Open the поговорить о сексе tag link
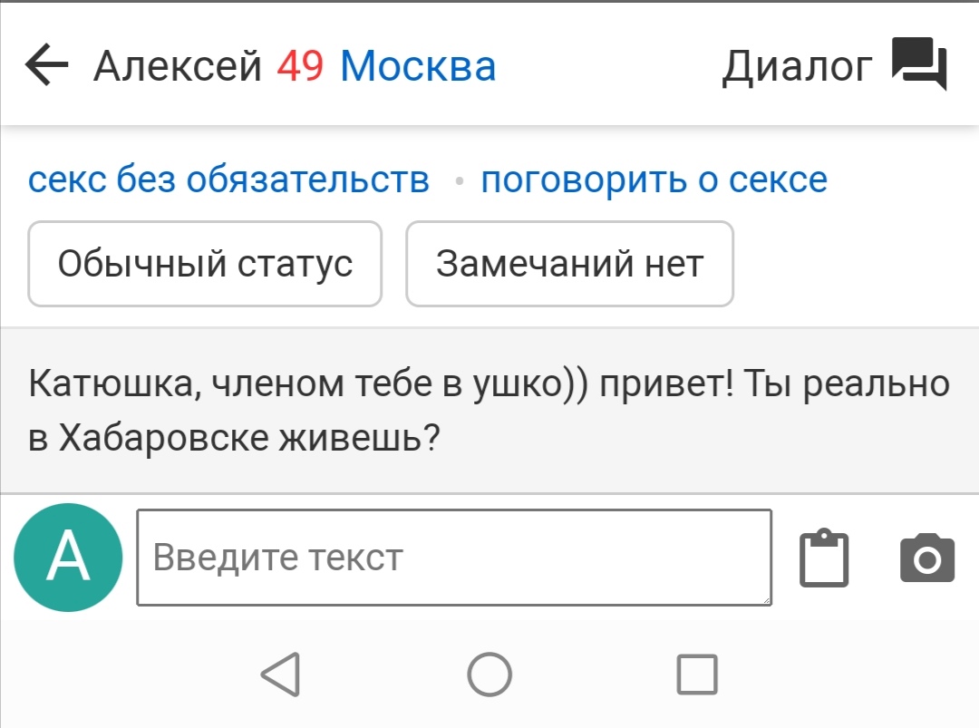The height and width of the screenshot is (728, 979). click(654, 180)
